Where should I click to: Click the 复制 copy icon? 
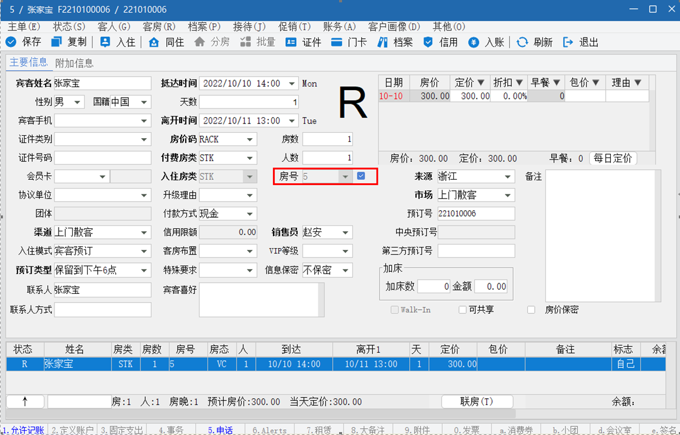[57, 42]
